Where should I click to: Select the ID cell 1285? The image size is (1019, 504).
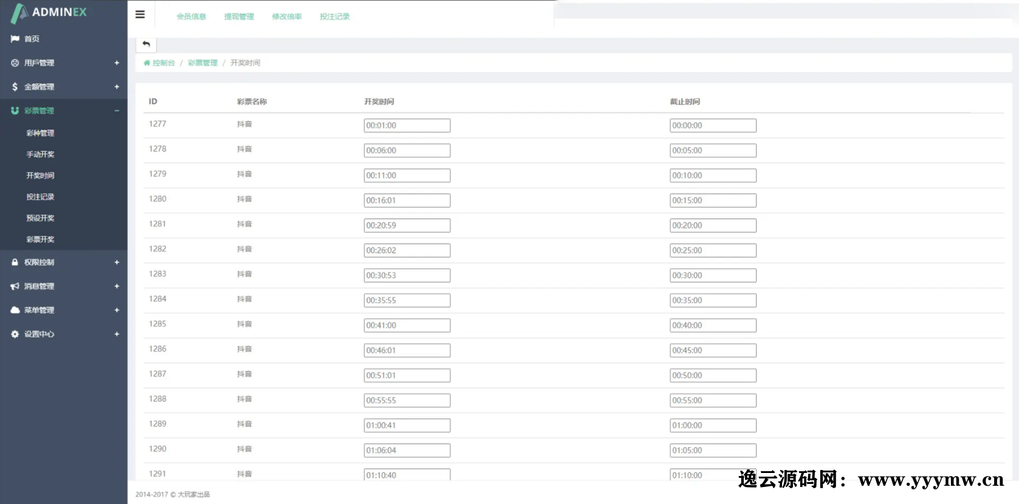[x=157, y=324]
